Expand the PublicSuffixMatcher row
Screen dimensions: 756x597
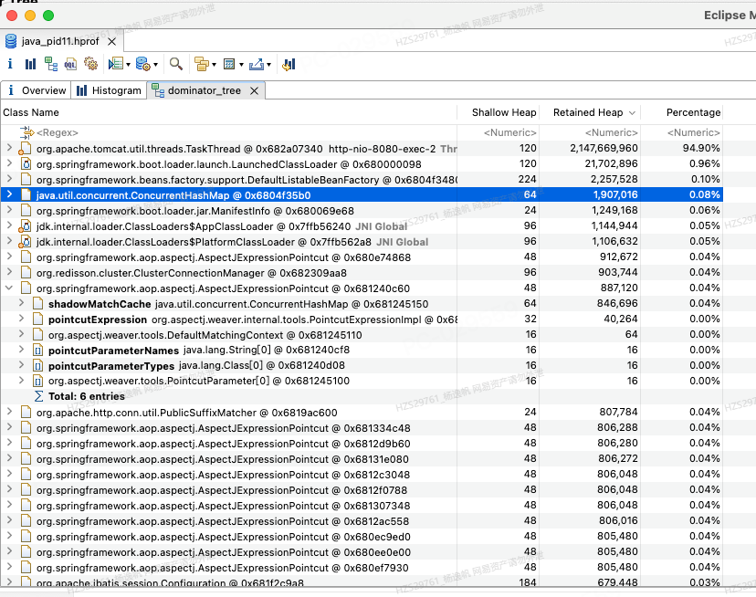9,412
